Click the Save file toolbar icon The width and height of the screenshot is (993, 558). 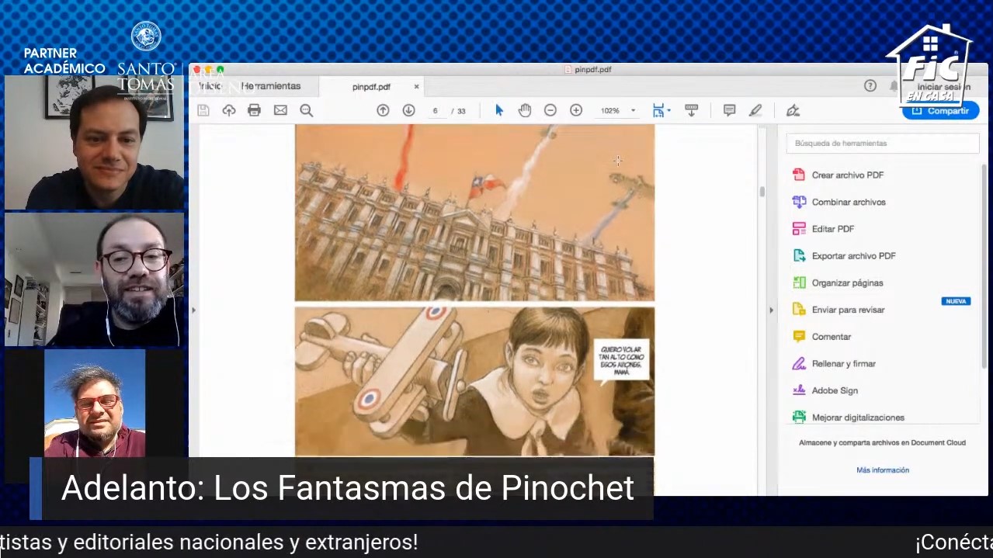[x=203, y=110]
